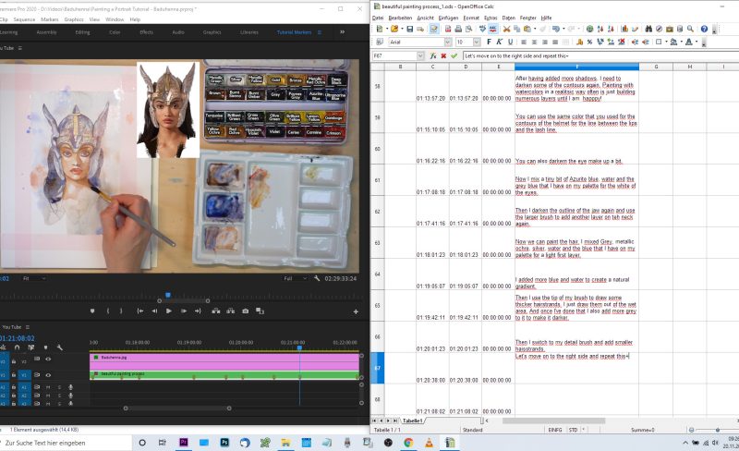The height and width of the screenshot is (451, 739).
Task: Toggle bold F formatting in Calc
Action: pyautogui.click(x=489, y=42)
